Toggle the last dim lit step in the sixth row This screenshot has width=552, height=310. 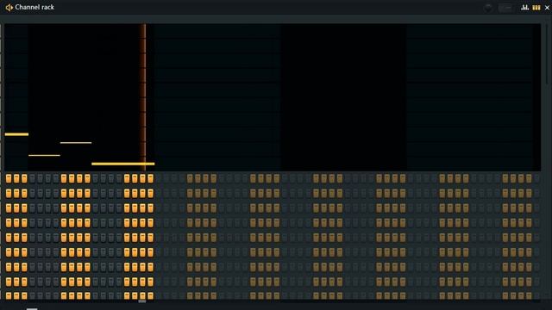click(x=529, y=252)
